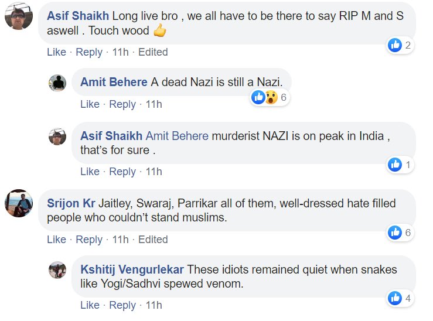Click 'Edited' label on Asif's top comment

point(153,52)
